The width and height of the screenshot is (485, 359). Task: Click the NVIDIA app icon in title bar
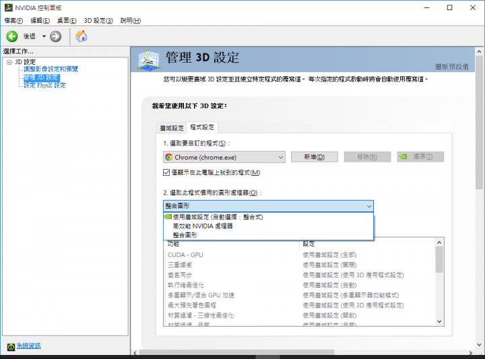(x=8, y=7)
